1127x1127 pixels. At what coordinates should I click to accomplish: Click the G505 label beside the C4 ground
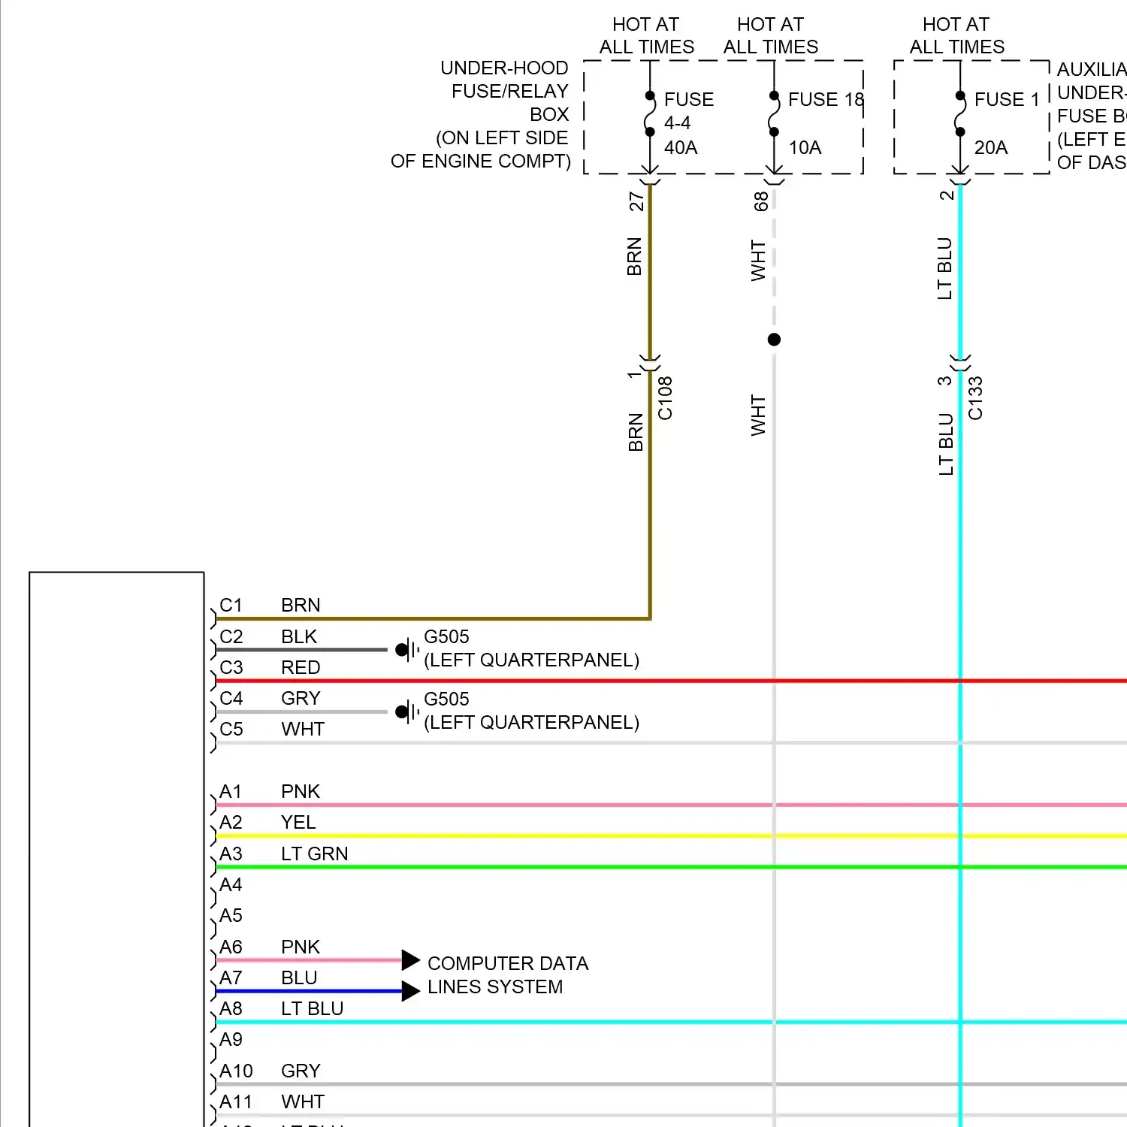446,699
